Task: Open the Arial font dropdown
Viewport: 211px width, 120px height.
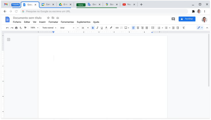Action: point(67,28)
